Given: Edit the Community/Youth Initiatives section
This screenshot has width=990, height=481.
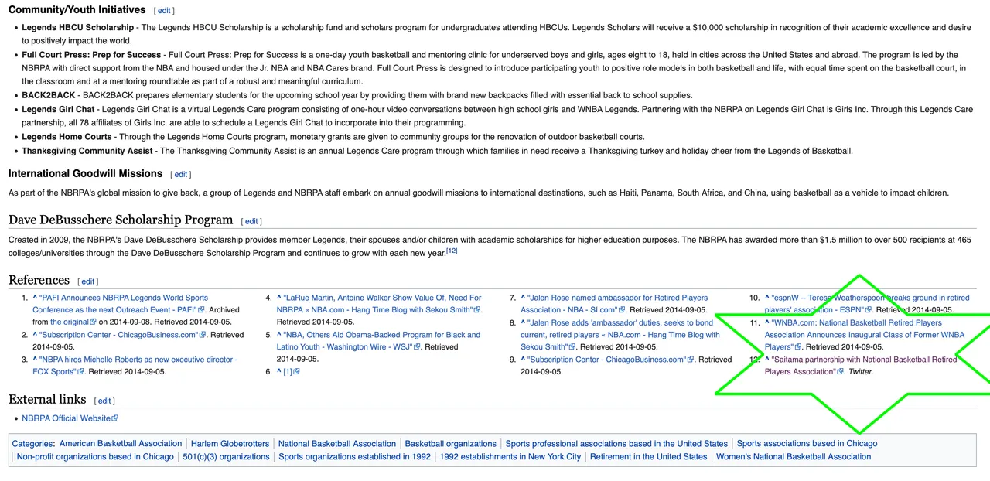Looking at the screenshot, I should pyautogui.click(x=164, y=11).
